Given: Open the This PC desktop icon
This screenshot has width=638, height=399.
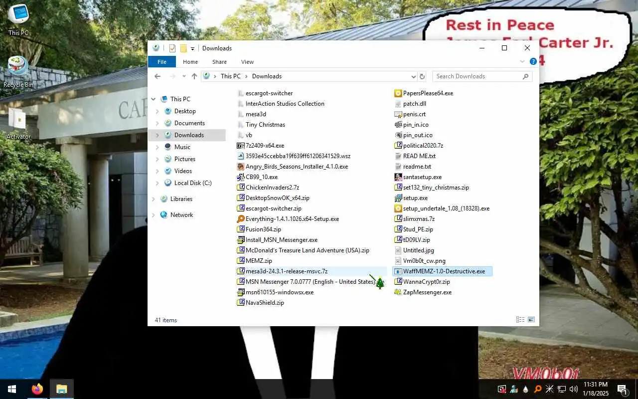Looking at the screenshot, I should pos(18,20).
